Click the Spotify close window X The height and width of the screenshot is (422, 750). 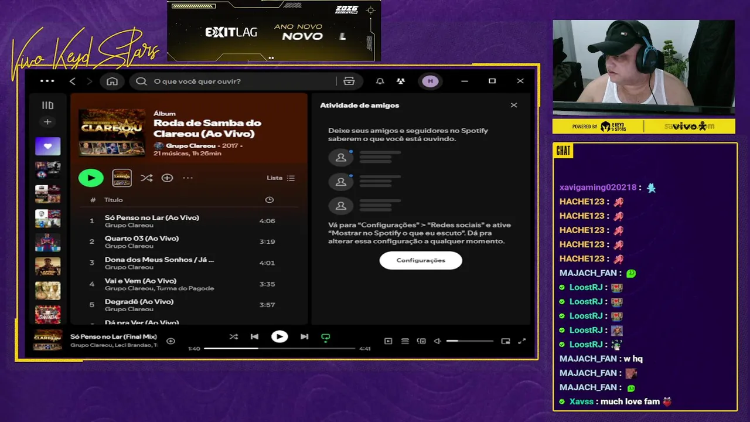point(520,81)
